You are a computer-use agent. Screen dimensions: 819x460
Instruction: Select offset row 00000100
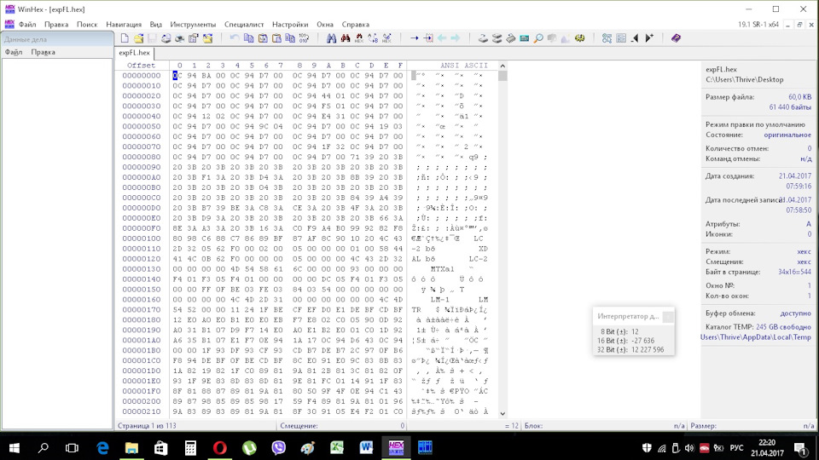tap(142, 239)
